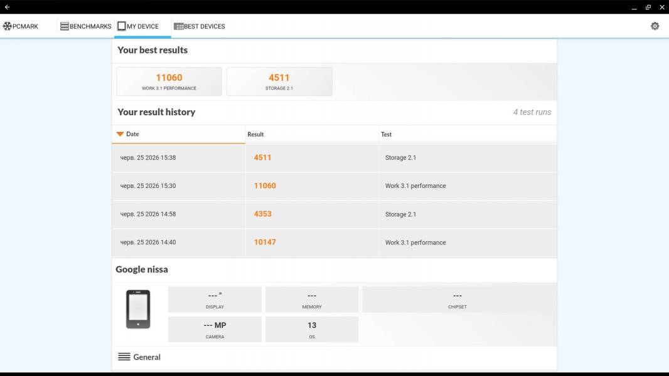The height and width of the screenshot is (376, 669).
Task: Open the settings gear icon
Action: [655, 26]
